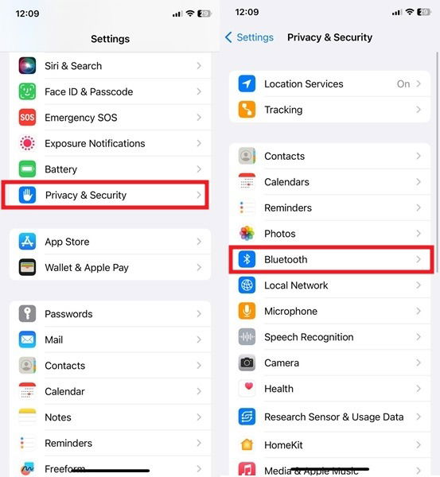The image size is (440, 477).
Task: Open the Privacy & Security menu item
Action: point(105,195)
